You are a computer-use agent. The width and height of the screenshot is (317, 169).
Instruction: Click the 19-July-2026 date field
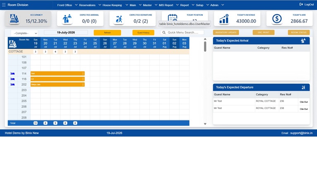(66, 33)
